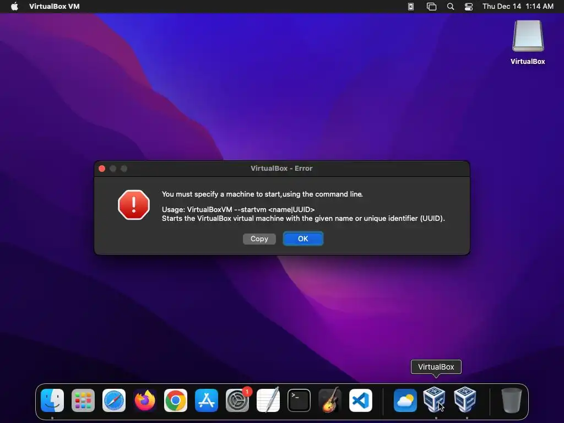Launch Firefox from the Dock
564x423 pixels.
145,400
